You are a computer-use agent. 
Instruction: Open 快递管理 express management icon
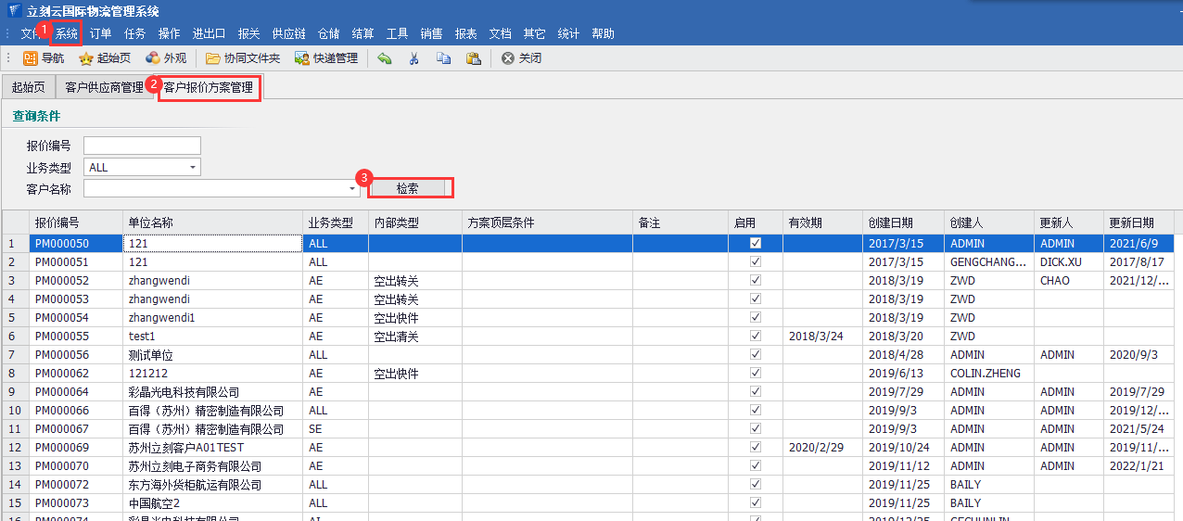click(302, 58)
